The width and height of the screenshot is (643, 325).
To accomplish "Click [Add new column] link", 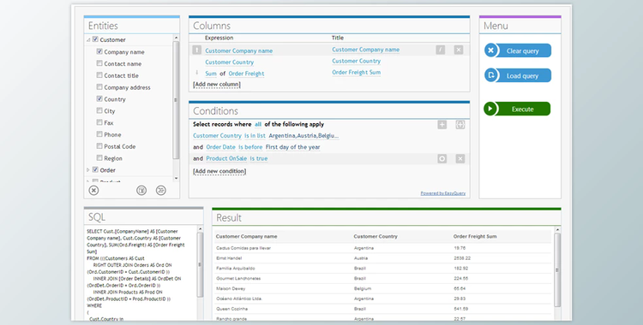I will pos(217,85).
